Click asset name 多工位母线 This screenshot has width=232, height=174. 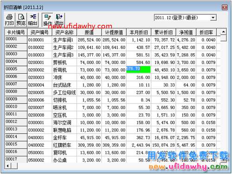64,92
